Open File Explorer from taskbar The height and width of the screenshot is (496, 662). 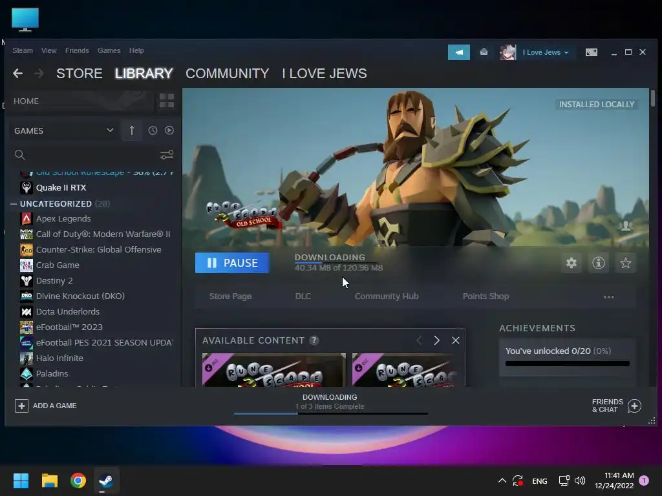(x=49, y=480)
